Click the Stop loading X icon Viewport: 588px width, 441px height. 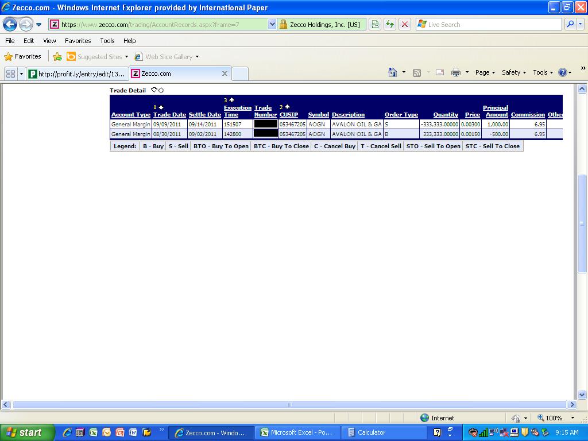405,24
